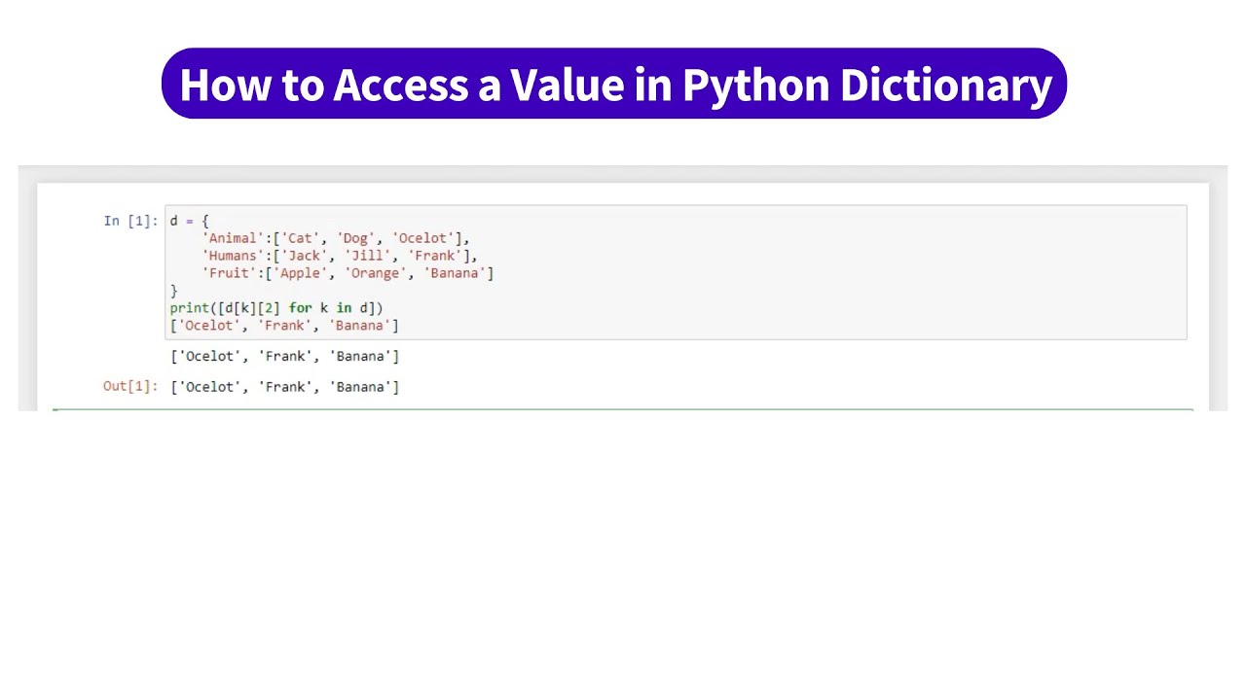
Task: Click the Out[1] result list text
Action: [x=284, y=386]
